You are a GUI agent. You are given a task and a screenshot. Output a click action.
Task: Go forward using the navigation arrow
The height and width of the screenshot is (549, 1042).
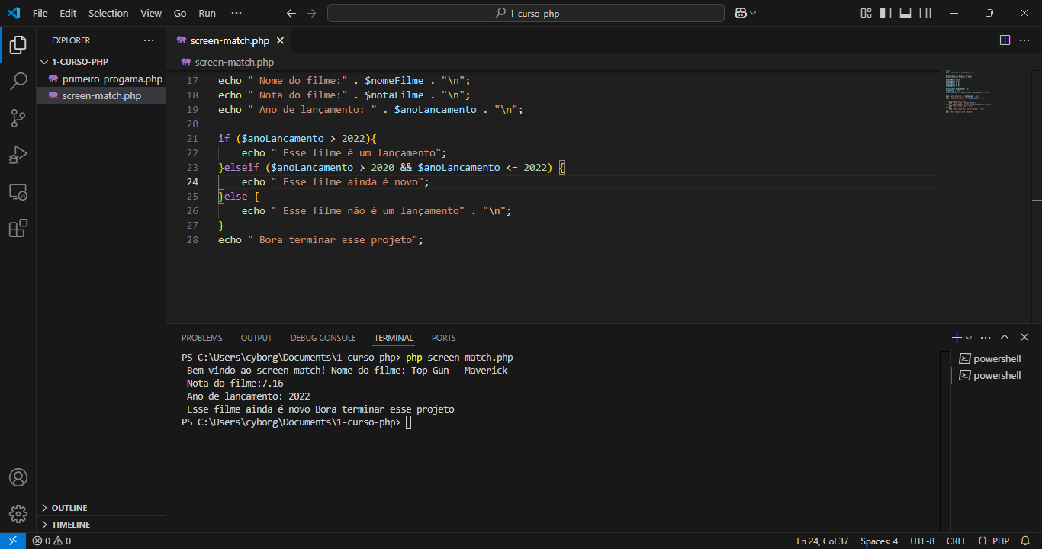coord(310,13)
